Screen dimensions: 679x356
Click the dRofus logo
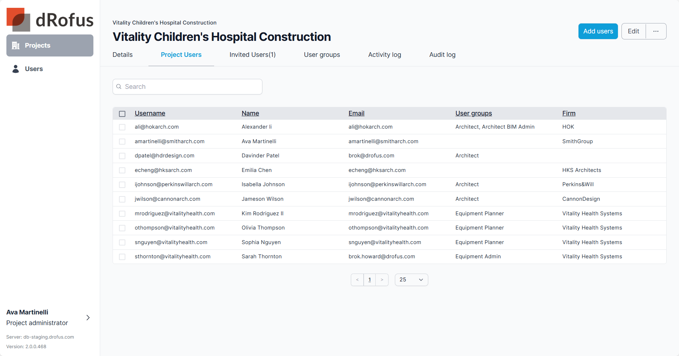click(50, 20)
